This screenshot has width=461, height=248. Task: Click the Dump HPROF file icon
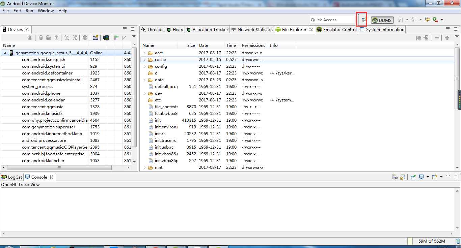click(49, 38)
